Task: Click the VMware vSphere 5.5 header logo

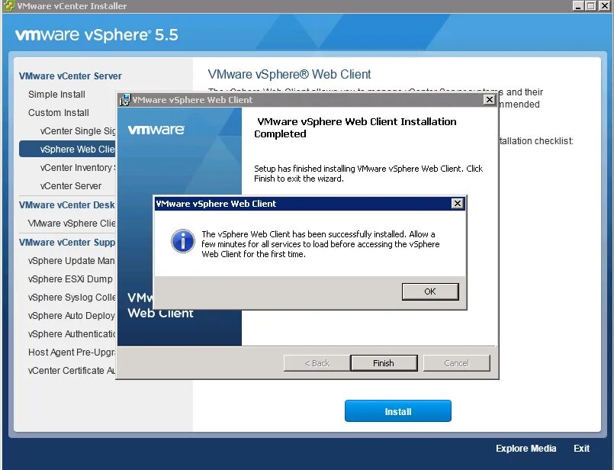Action: point(97,35)
